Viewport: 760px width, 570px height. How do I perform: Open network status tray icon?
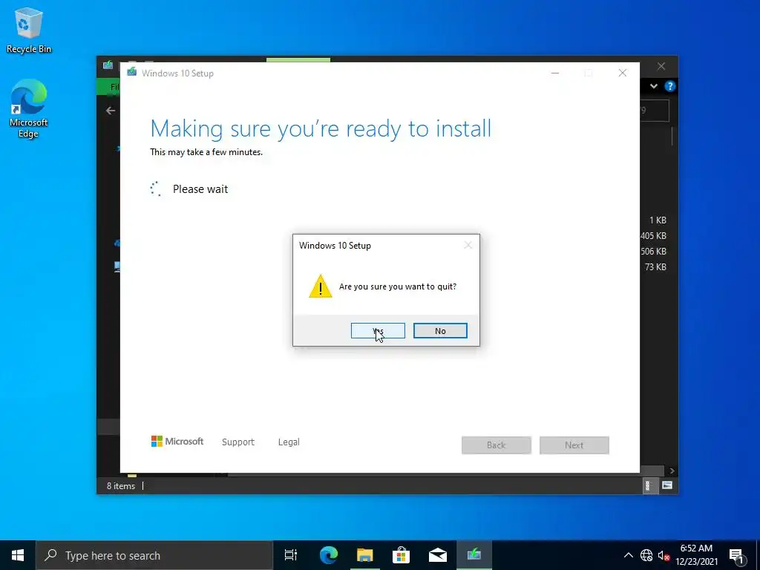tap(646, 555)
